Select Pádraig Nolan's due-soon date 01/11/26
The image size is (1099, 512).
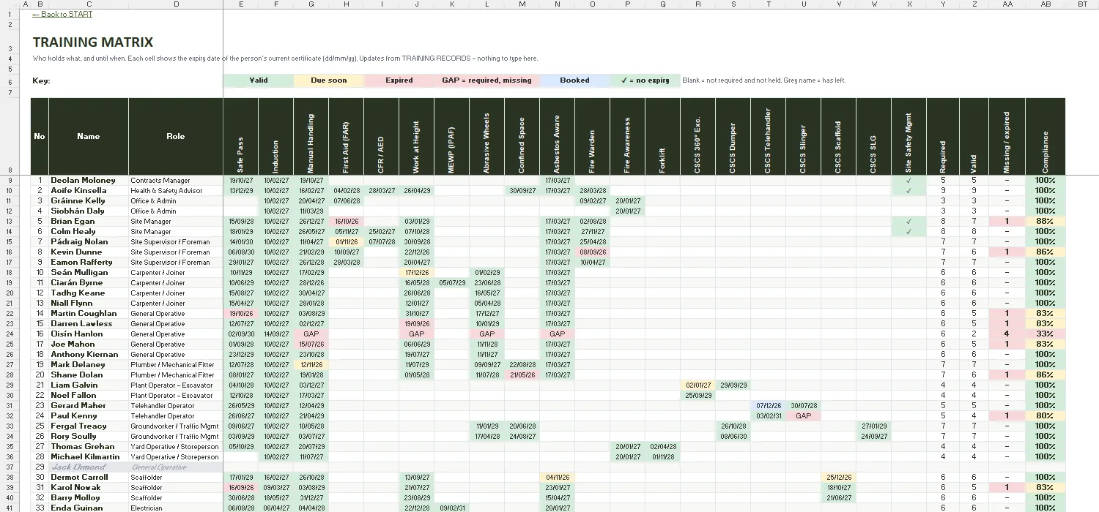346,241
